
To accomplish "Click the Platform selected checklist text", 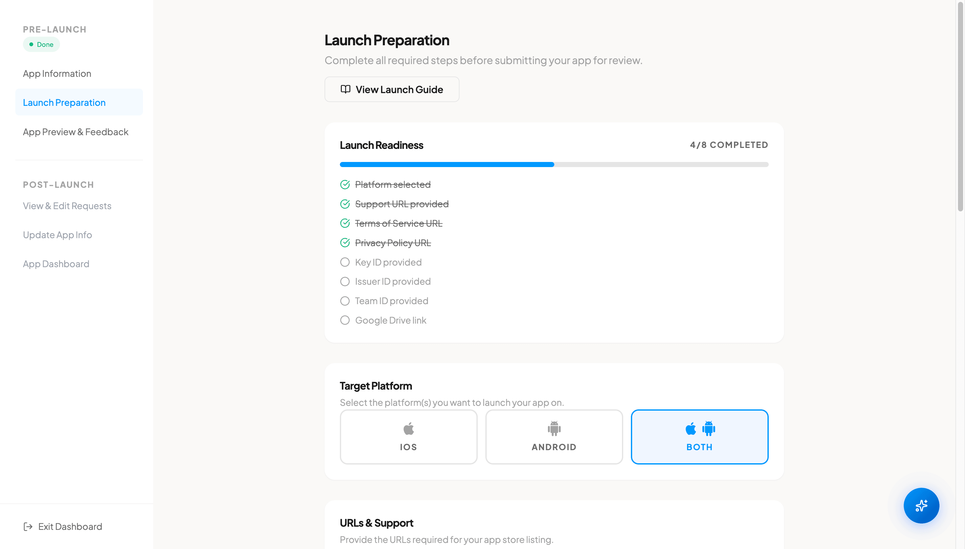I will [393, 184].
